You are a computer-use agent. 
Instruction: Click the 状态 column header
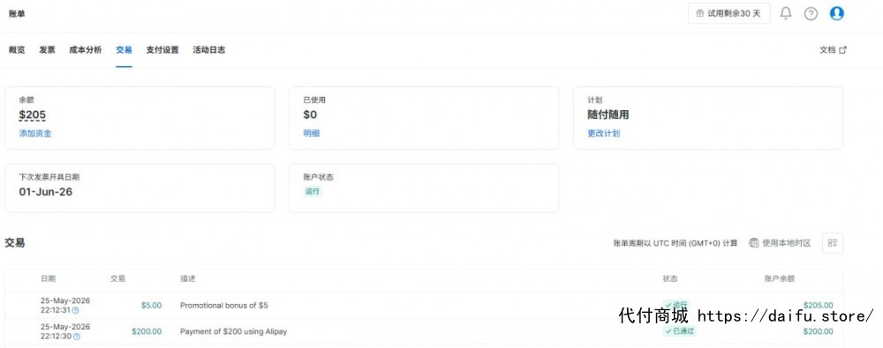pos(670,279)
